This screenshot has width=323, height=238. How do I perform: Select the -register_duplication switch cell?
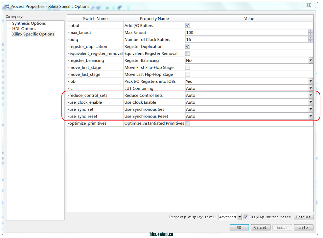tap(95, 47)
